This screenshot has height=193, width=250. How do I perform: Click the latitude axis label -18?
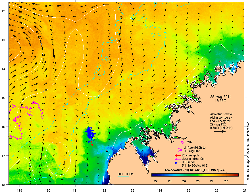(x=3, y=184)
